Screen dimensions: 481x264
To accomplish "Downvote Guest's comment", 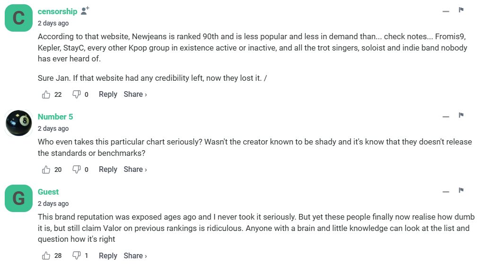I will (76, 255).
